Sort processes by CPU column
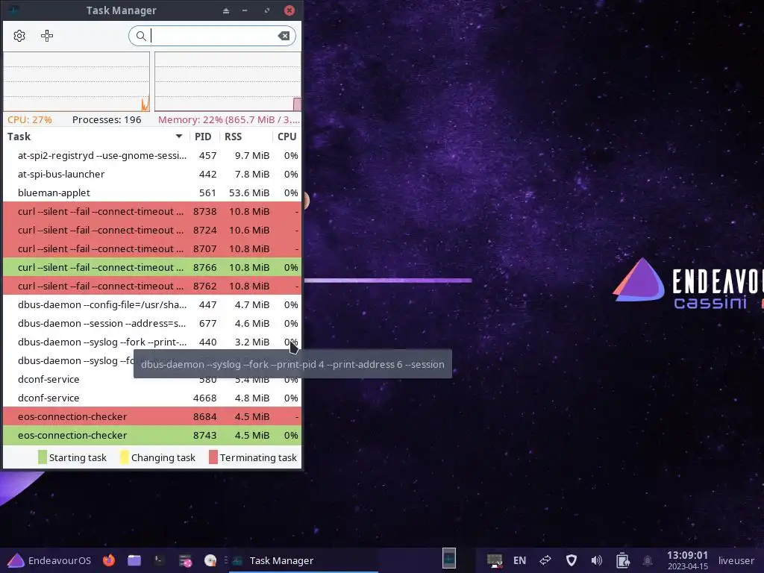Image resolution: width=764 pixels, height=573 pixels. pos(287,137)
